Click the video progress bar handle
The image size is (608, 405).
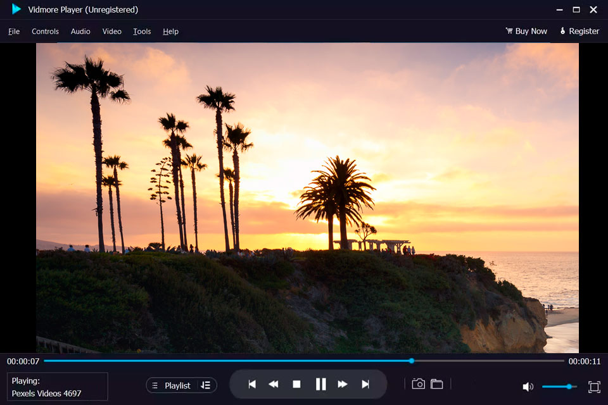pyautogui.click(x=412, y=361)
